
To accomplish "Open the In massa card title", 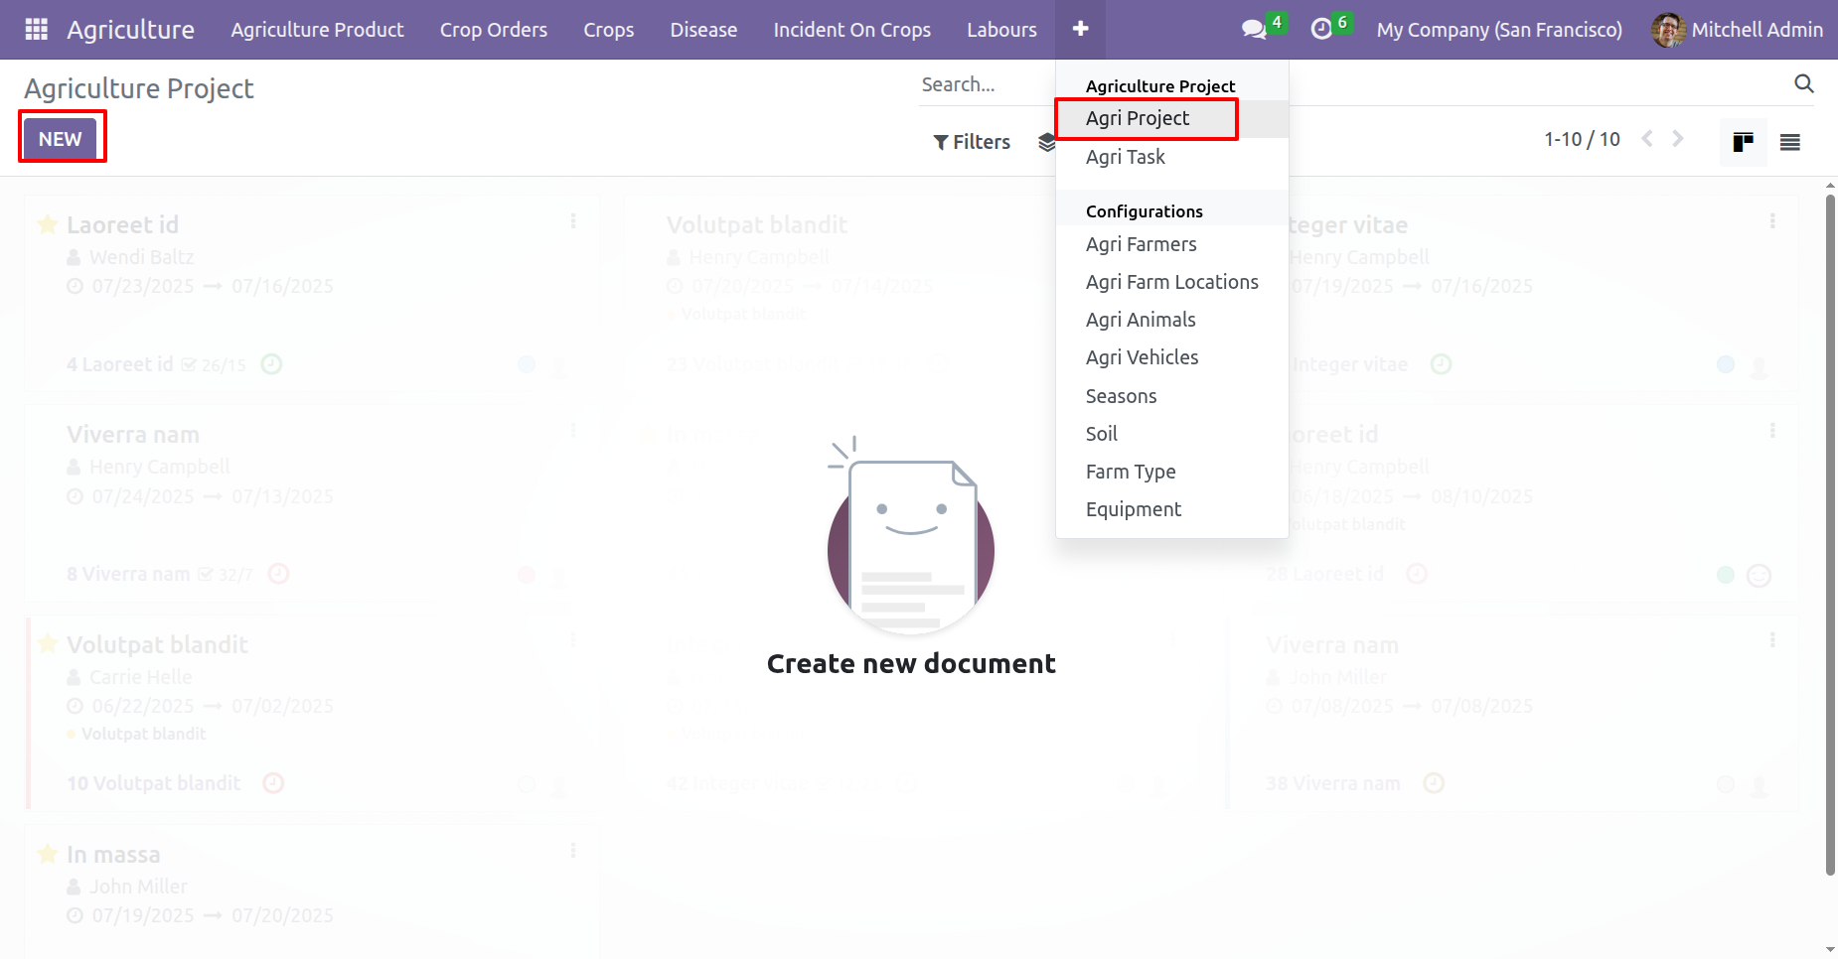I will [x=113, y=855].
